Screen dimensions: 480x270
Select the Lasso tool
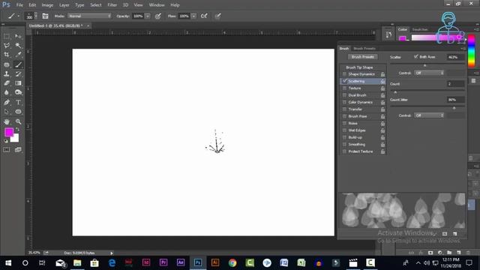click(7, 46)
